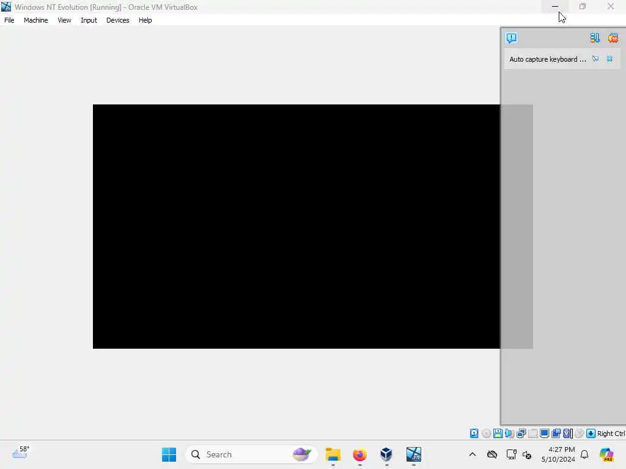Click the audio status indicator
This screenshot has width=626, height=469.
[x=509, y=433]
